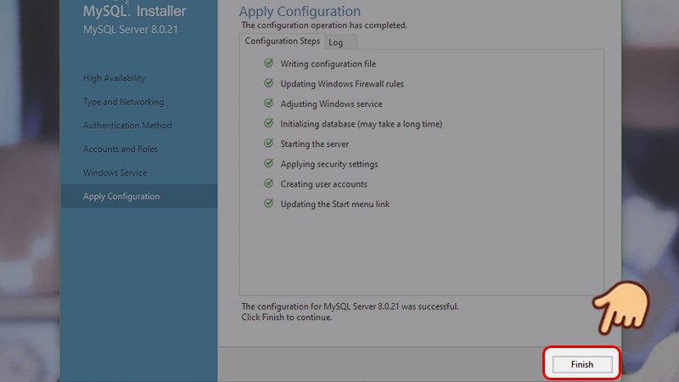Click the checkmark next to Adjusting Windows service

(268, 104)
